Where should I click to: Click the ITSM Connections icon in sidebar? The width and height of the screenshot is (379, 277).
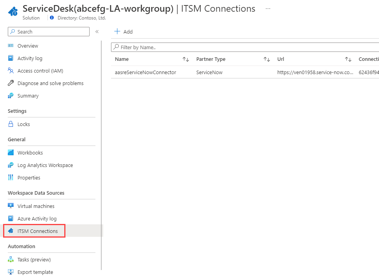pyautogui.click(x=11, y=231)
